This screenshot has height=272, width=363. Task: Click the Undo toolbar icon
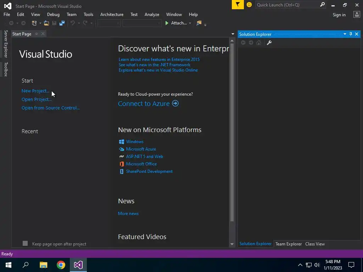coord(73,23)
